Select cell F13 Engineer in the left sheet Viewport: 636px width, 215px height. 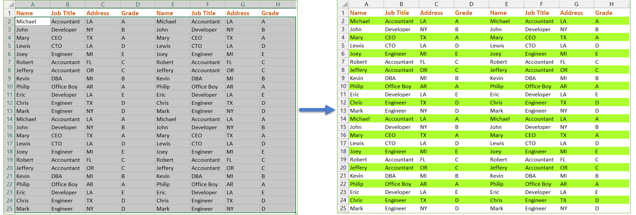click(208, 111)
